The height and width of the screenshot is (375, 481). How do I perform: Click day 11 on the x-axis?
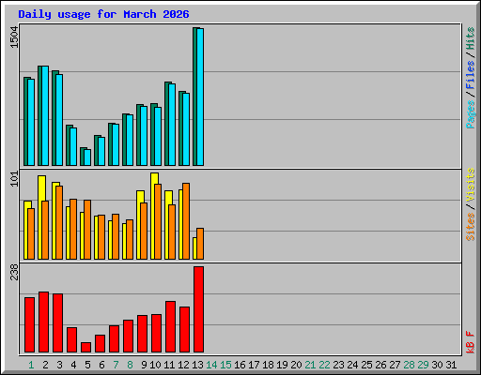pyautogui.click(x=169, y=365)
